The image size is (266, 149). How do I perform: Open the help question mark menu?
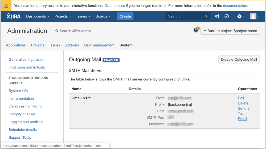[228, 16]
